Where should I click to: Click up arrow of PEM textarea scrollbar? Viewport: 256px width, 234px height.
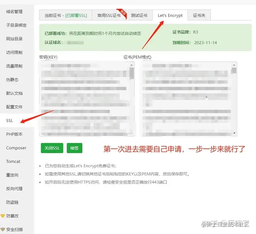pyautogui.click(x=234, y=65)
